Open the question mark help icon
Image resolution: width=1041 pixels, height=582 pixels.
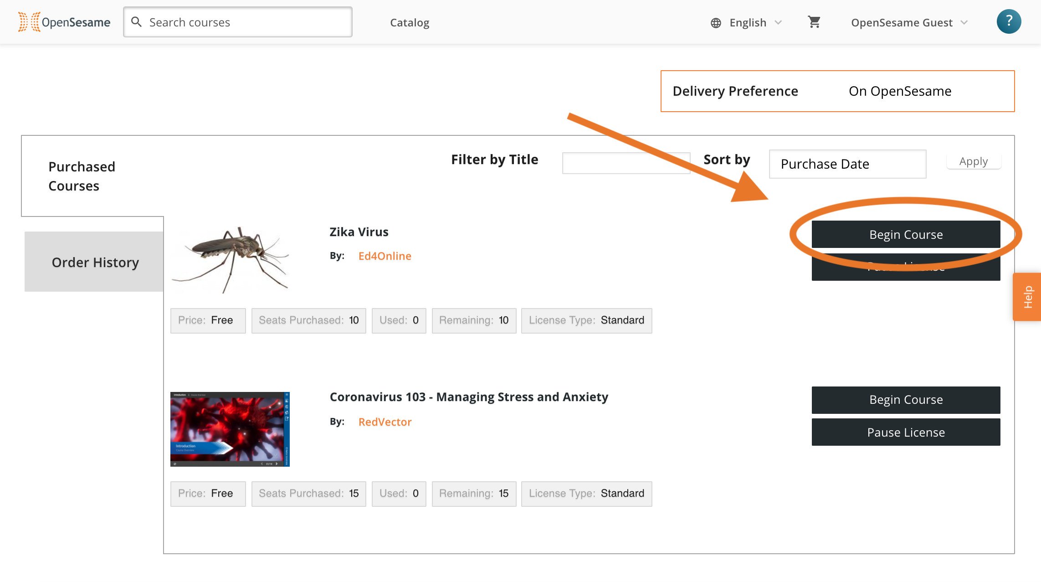(x=1009, y=21)
